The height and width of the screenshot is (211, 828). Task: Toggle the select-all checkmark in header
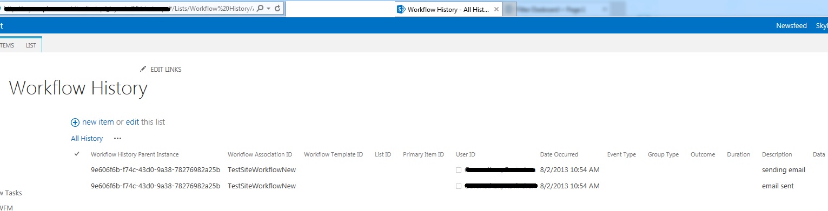pos(77,154)
